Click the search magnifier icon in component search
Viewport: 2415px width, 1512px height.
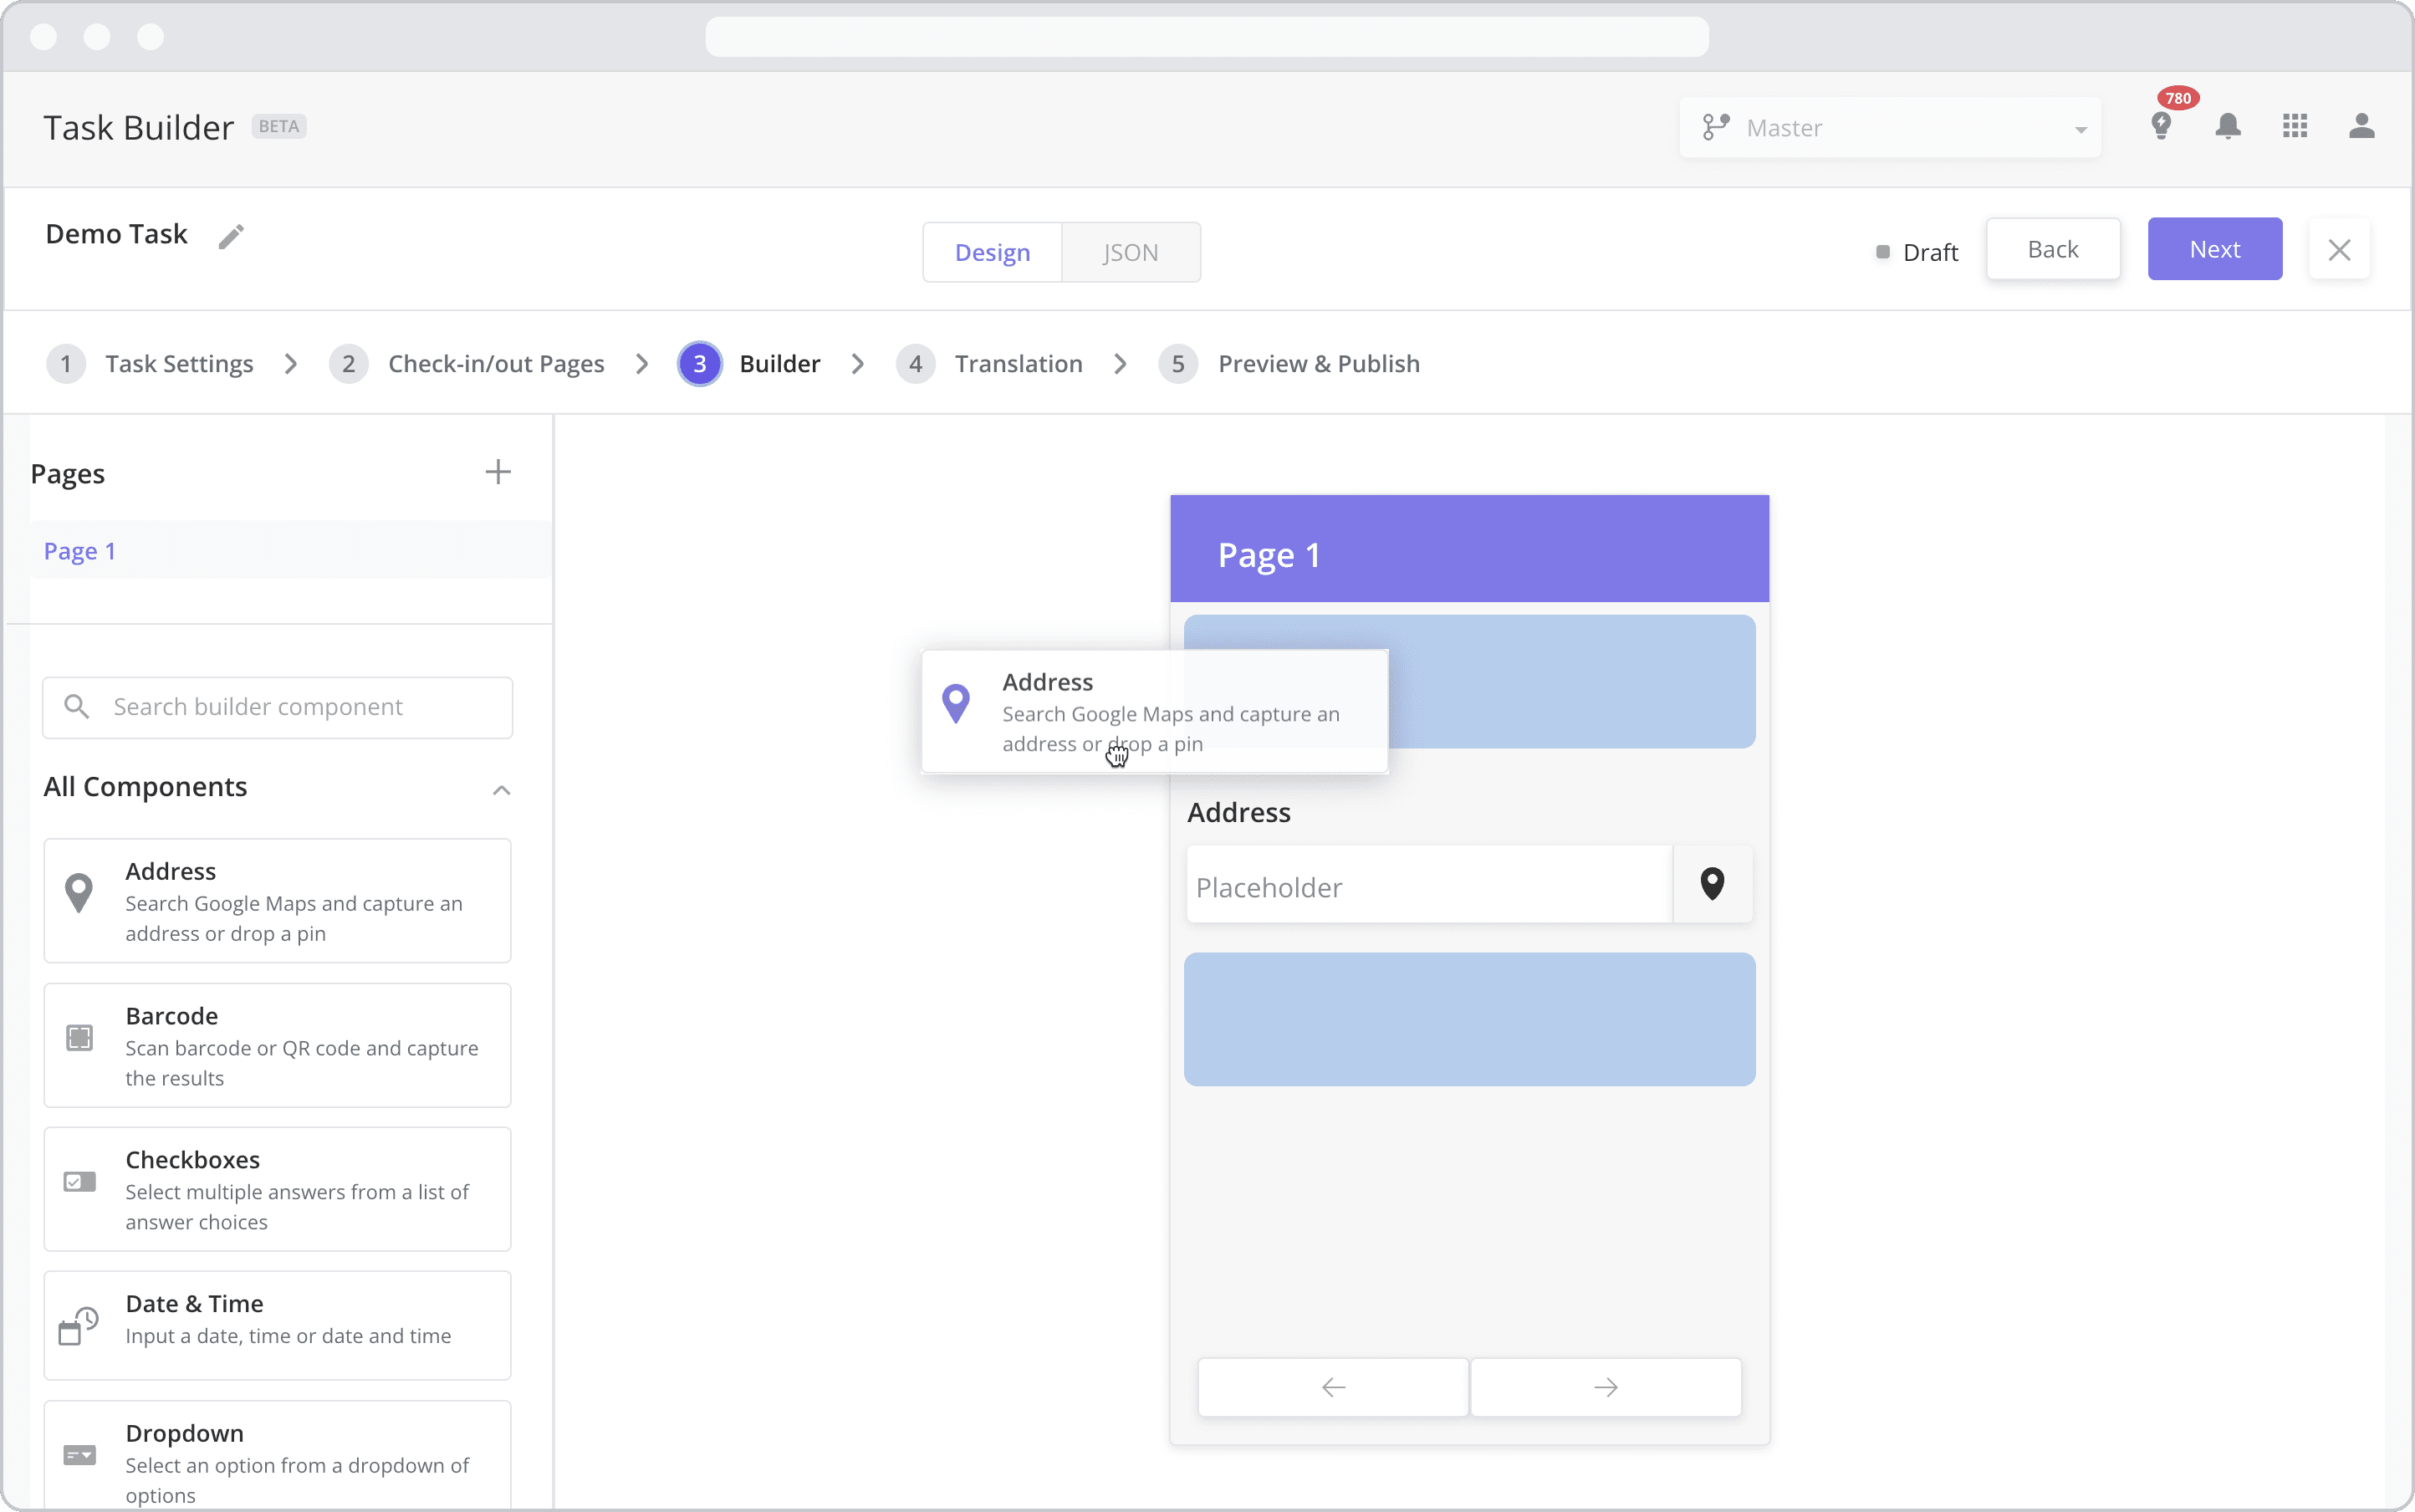pyautogui.click(x=77, y=707)
